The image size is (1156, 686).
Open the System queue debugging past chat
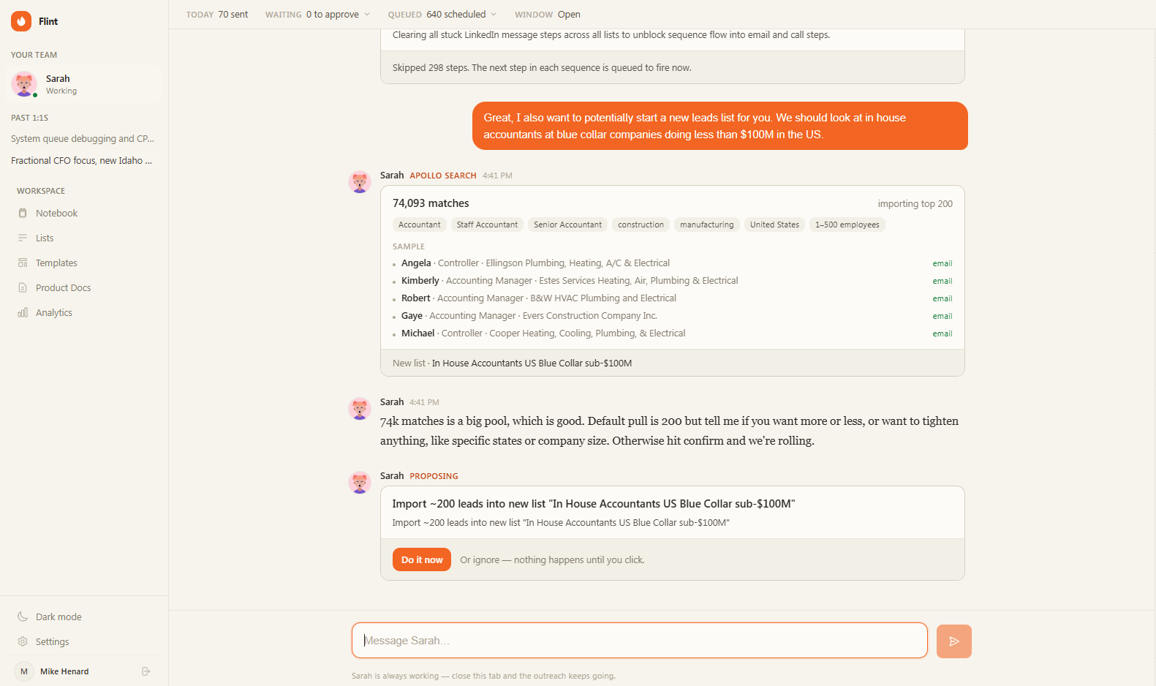pyautogui.click(x=83, y=138)
